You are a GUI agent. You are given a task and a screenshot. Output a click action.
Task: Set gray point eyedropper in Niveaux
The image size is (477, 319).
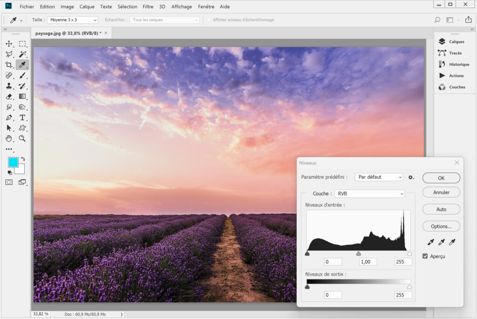point(442,242)
